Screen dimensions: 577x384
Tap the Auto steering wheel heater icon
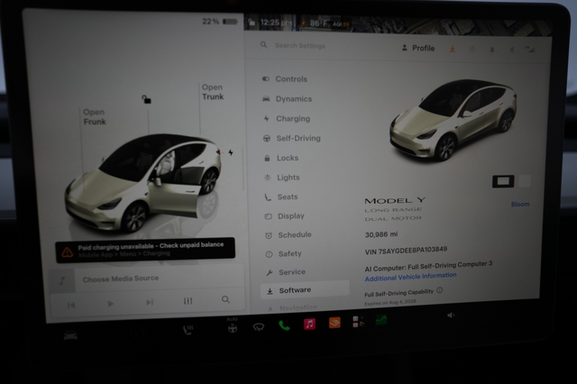coord(233,326)
